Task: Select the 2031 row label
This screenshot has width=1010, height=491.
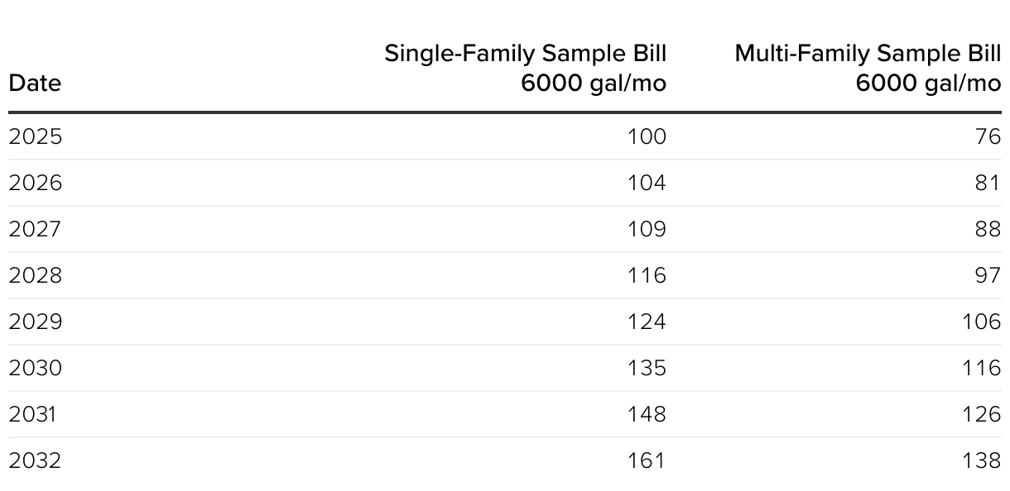Action: point(33,414)
